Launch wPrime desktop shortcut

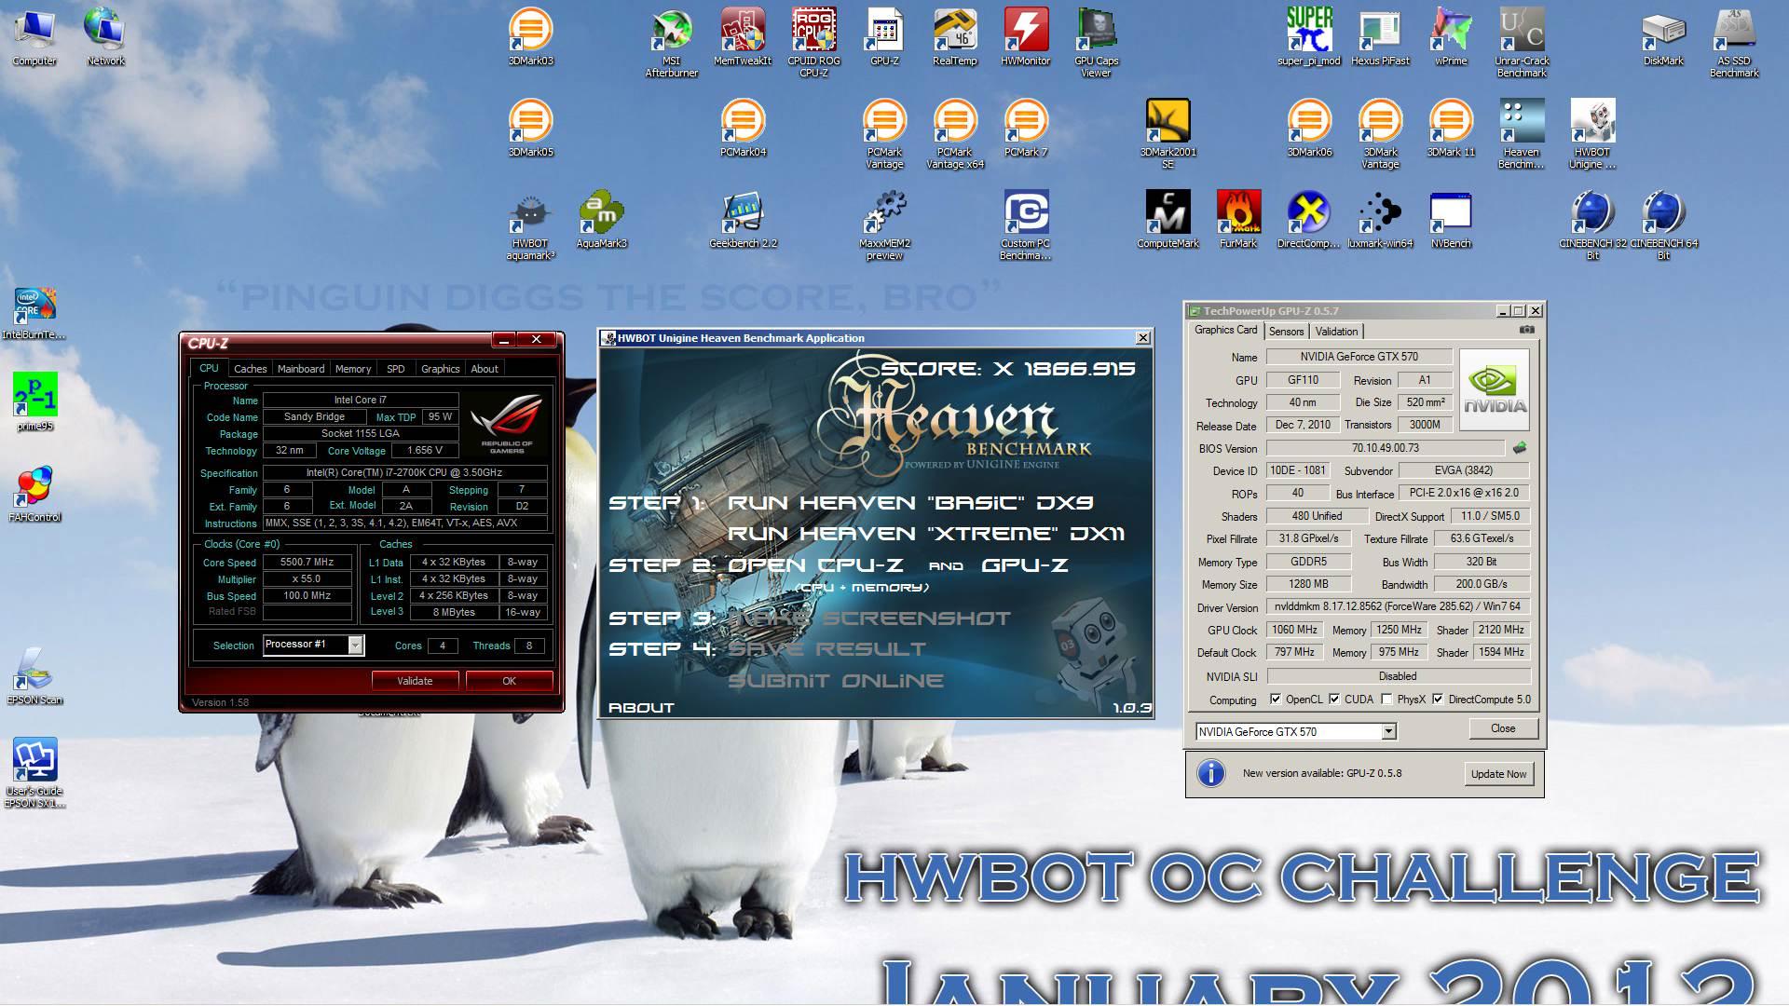[1451, 37]
